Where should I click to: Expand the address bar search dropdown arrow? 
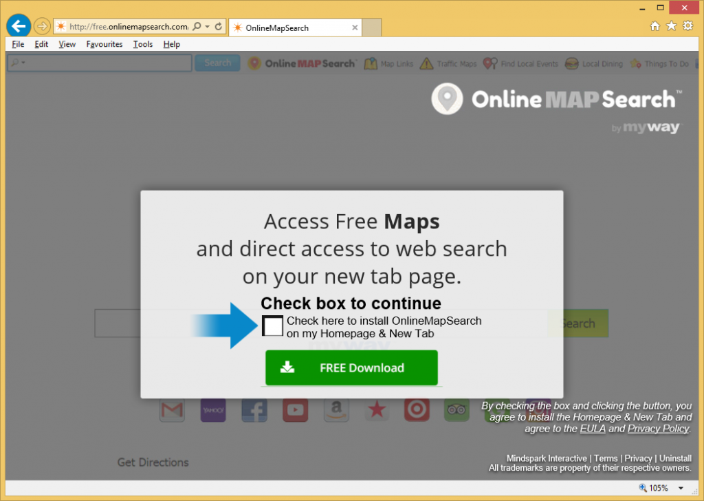(x=207, y=27)
